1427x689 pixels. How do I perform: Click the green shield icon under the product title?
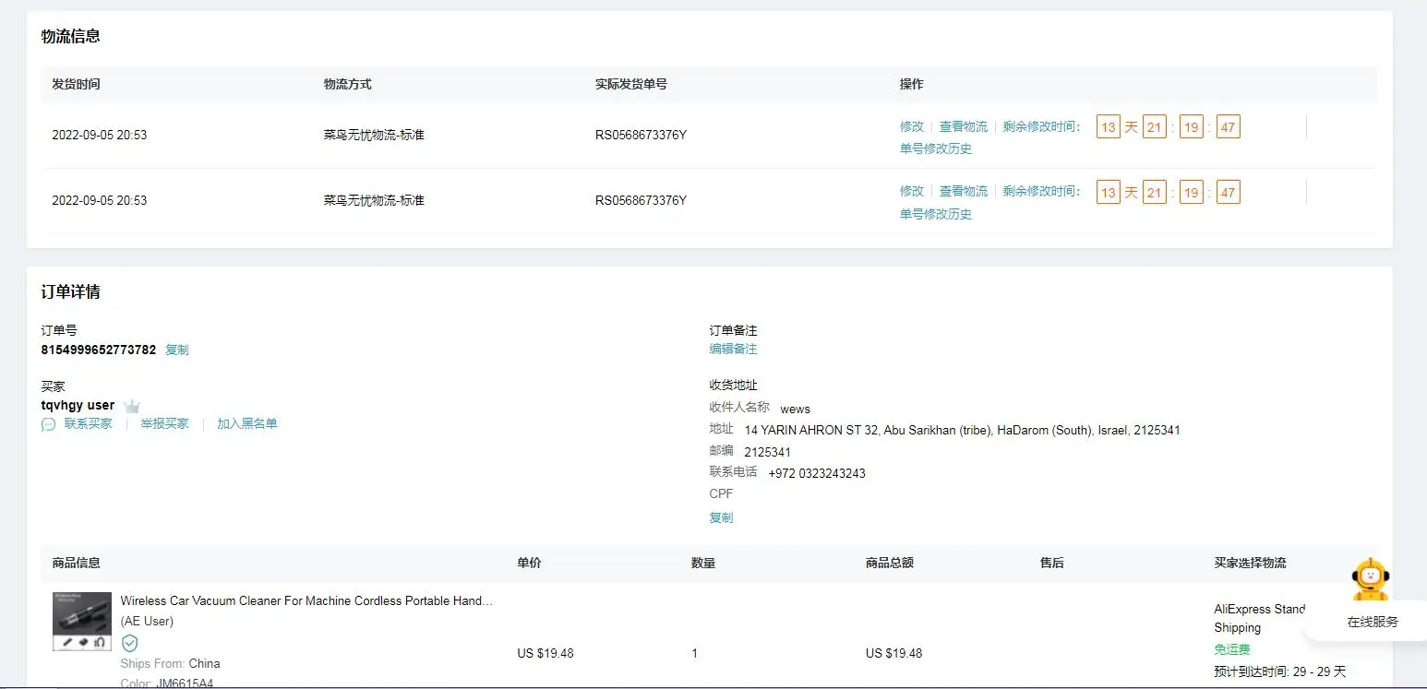130,643
